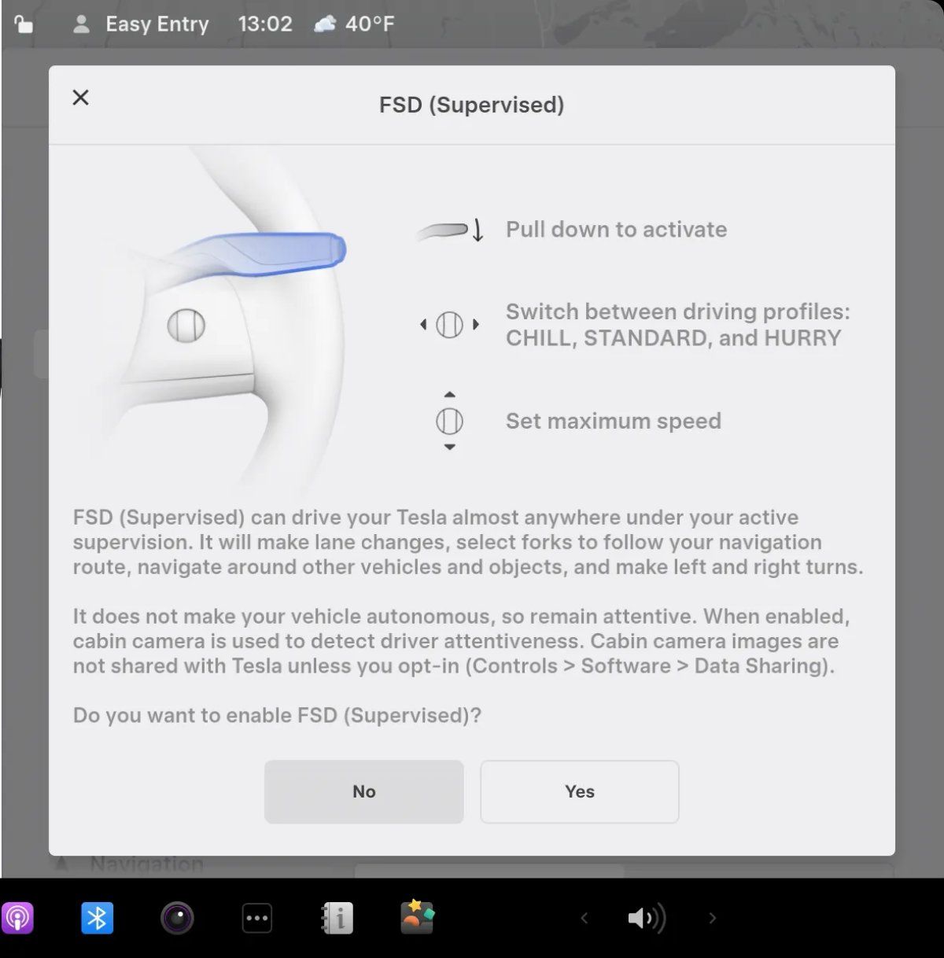Tap the volume speaker icon
This screenshot has height=958, width=944.
pyautogui.click(x=647, y=918)
